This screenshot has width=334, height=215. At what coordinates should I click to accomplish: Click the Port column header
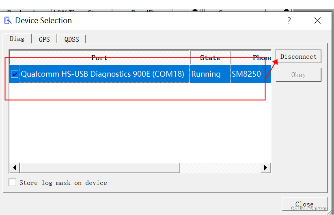[x=99, y=58]
